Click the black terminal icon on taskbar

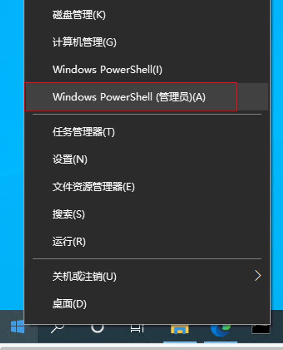pyautogui.click(x=261, y=329)
